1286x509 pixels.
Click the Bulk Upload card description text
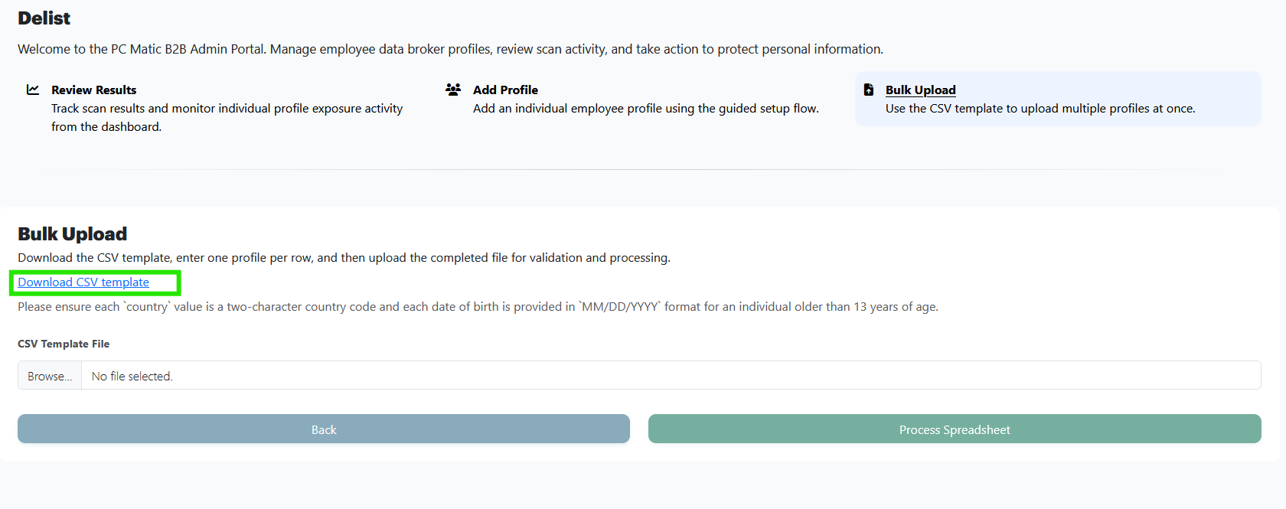(x=1040, y=109)
